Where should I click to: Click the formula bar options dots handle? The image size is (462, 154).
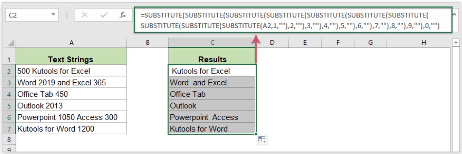pyautogui.click(x=67, y=15)
